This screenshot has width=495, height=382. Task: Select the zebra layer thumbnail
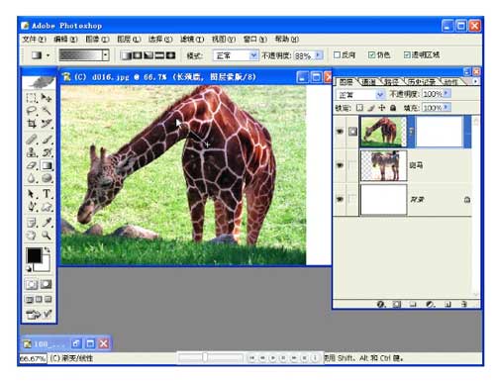(383, 165)
